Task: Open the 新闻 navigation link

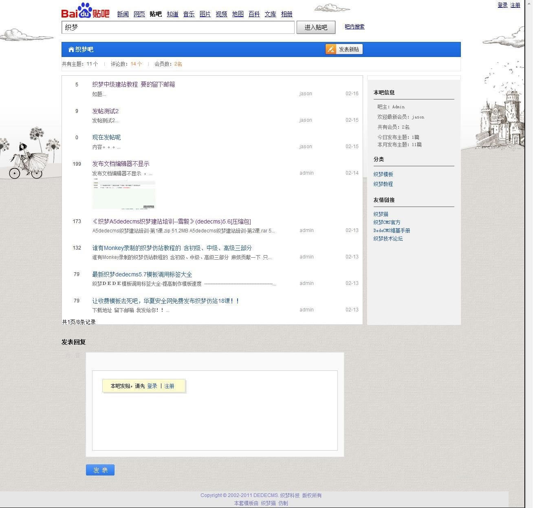Action: [123, 14]
